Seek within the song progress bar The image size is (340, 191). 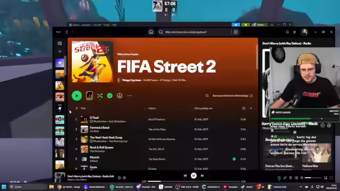tap(193, 181)
